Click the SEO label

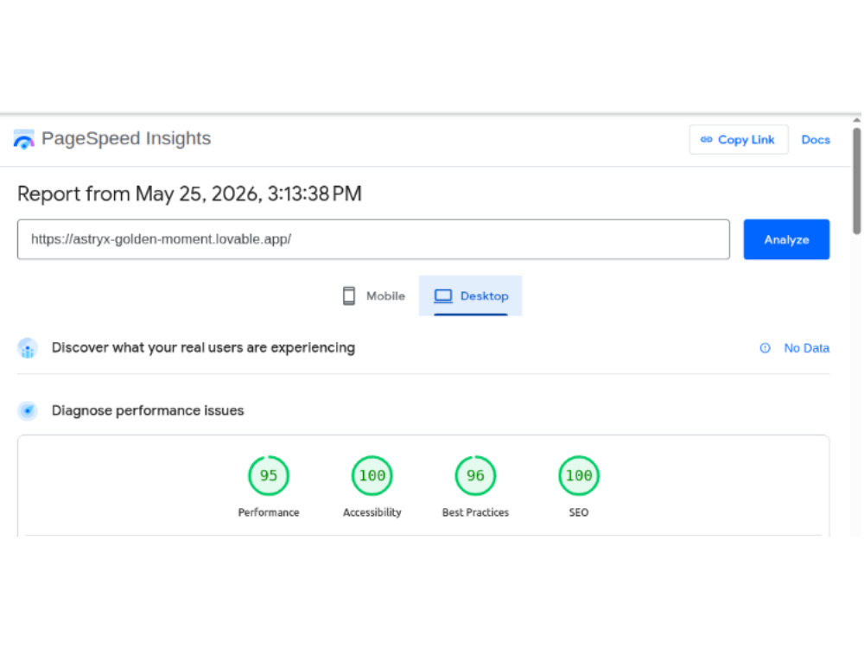[579, 512]
